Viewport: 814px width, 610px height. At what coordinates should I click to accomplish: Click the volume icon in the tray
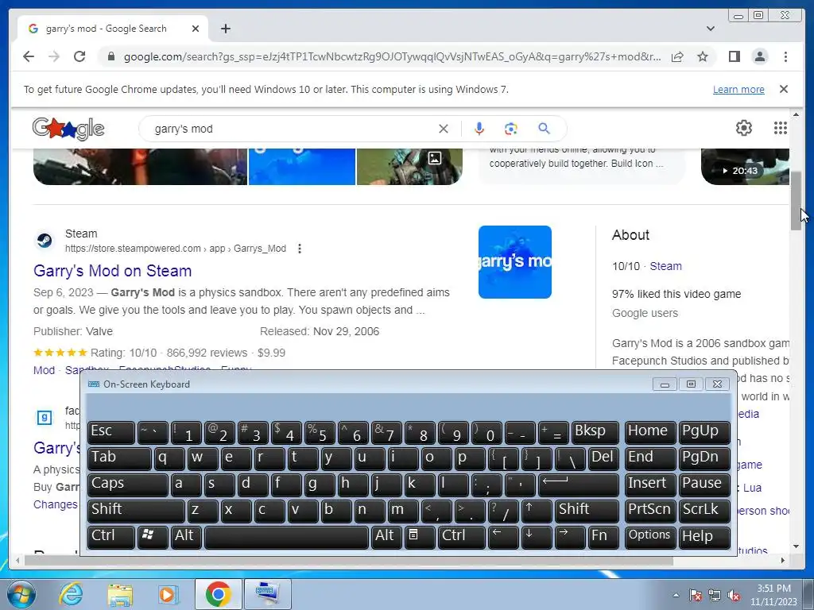tap(733, 596)
